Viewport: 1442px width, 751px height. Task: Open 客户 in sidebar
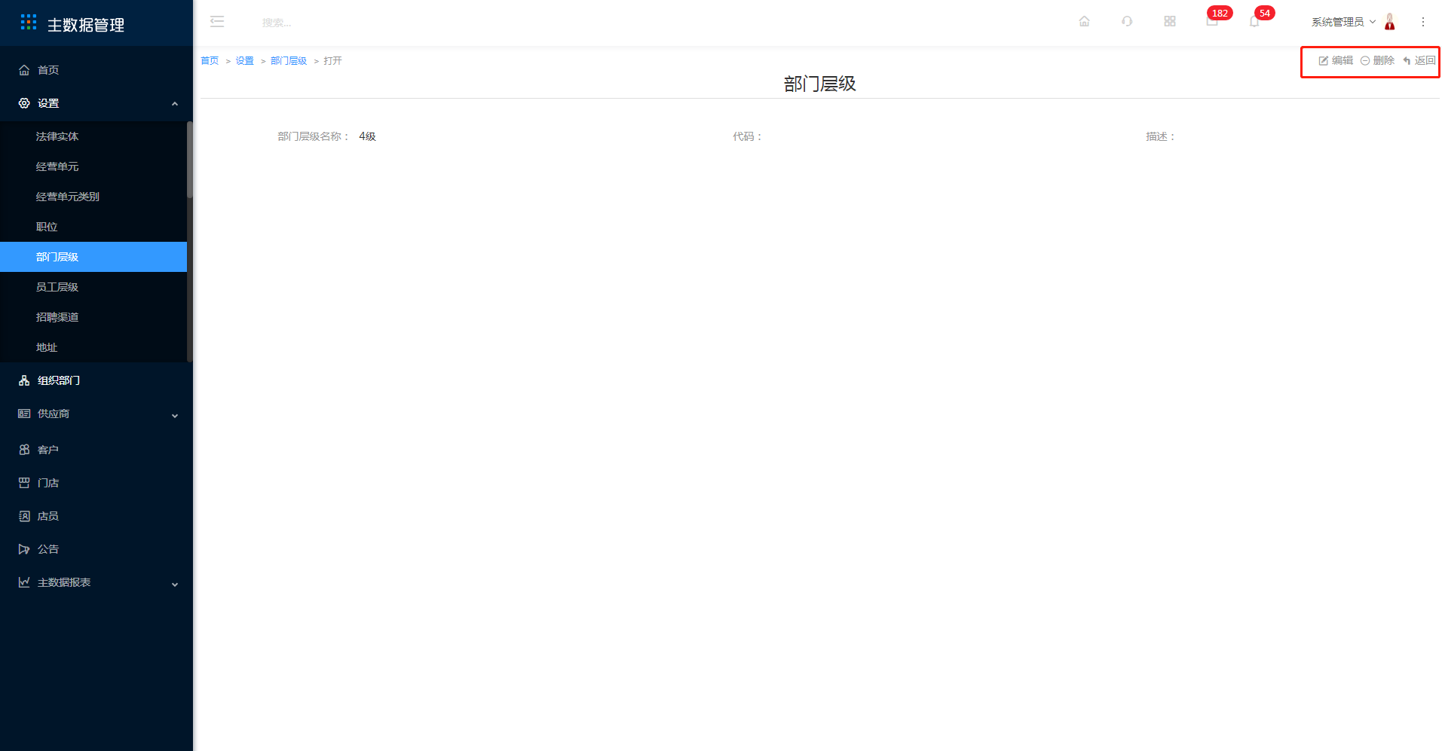(96, 450)
